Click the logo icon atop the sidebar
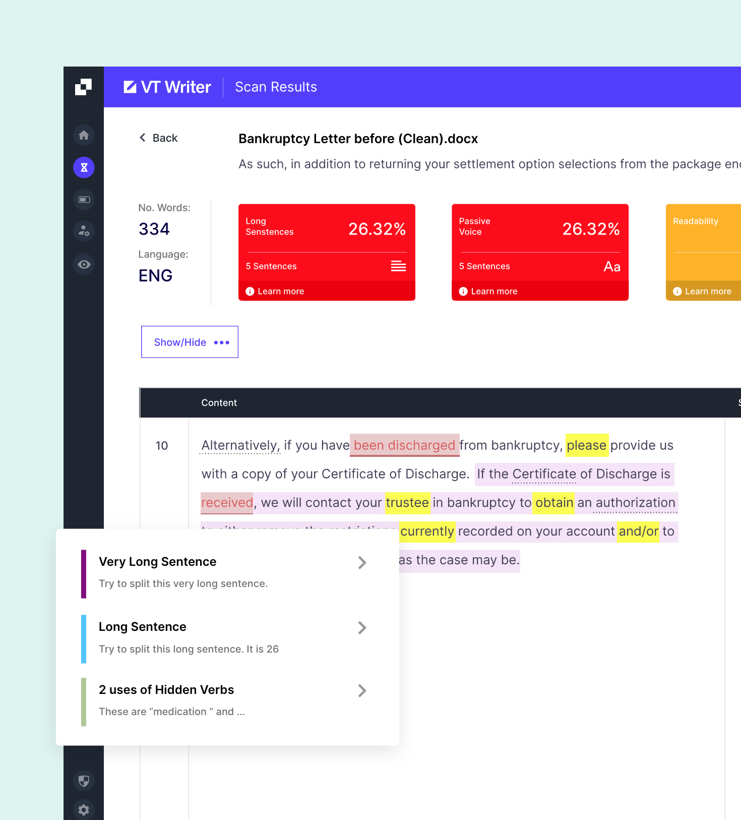This screenshot has width=741, height=820. [83, 87]
